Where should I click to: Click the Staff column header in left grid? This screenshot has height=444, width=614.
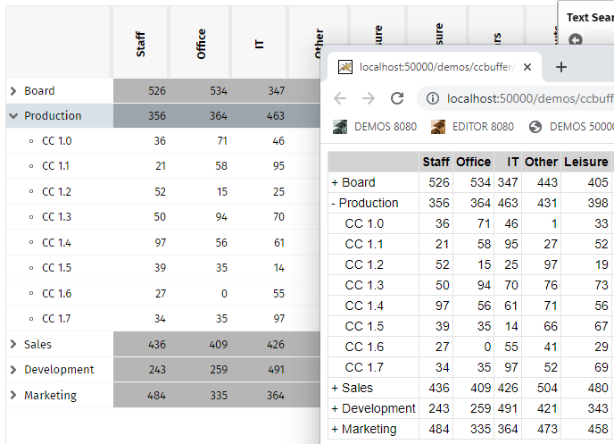pos(141,44)
